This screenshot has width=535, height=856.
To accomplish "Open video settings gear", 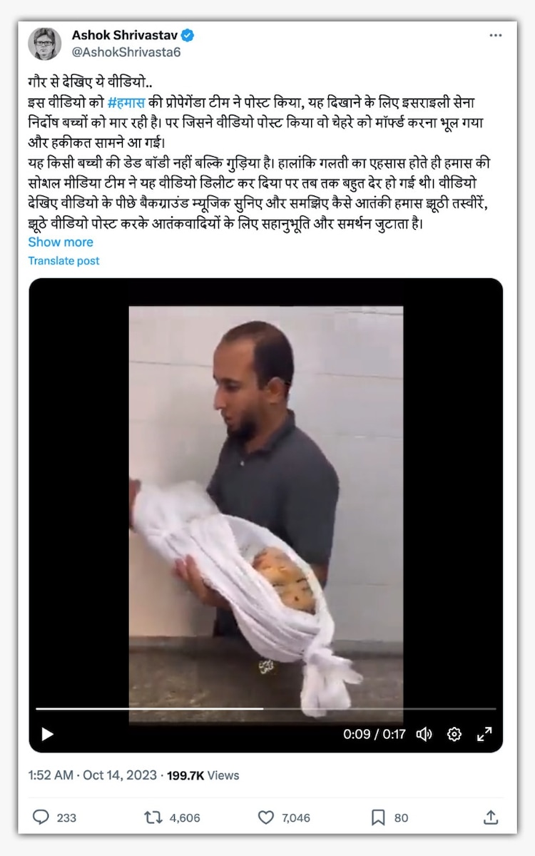I will tap(454, 734).
